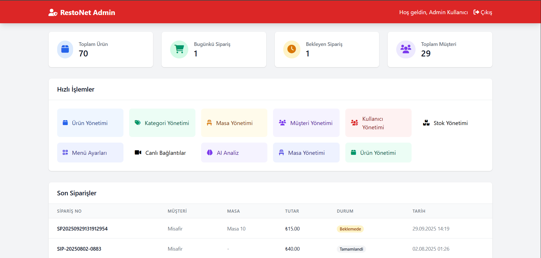Click the brain icon next to AI Analiz
Viewport: 541px width, 258px height.
pyautogui.click(x=210, y=153)
